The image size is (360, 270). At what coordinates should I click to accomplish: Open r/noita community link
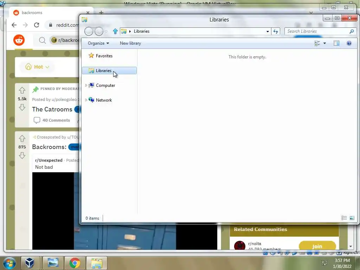click(255, 244)
